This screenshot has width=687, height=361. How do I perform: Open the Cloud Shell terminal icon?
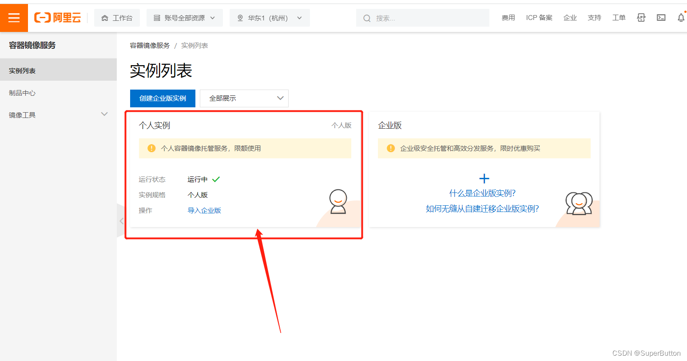[x=661, y=18]
